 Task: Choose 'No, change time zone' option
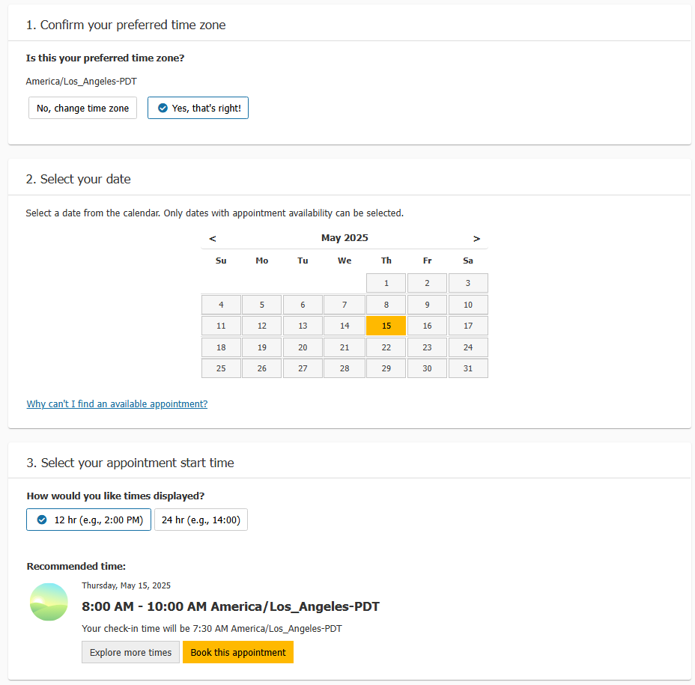pos(82,108)
